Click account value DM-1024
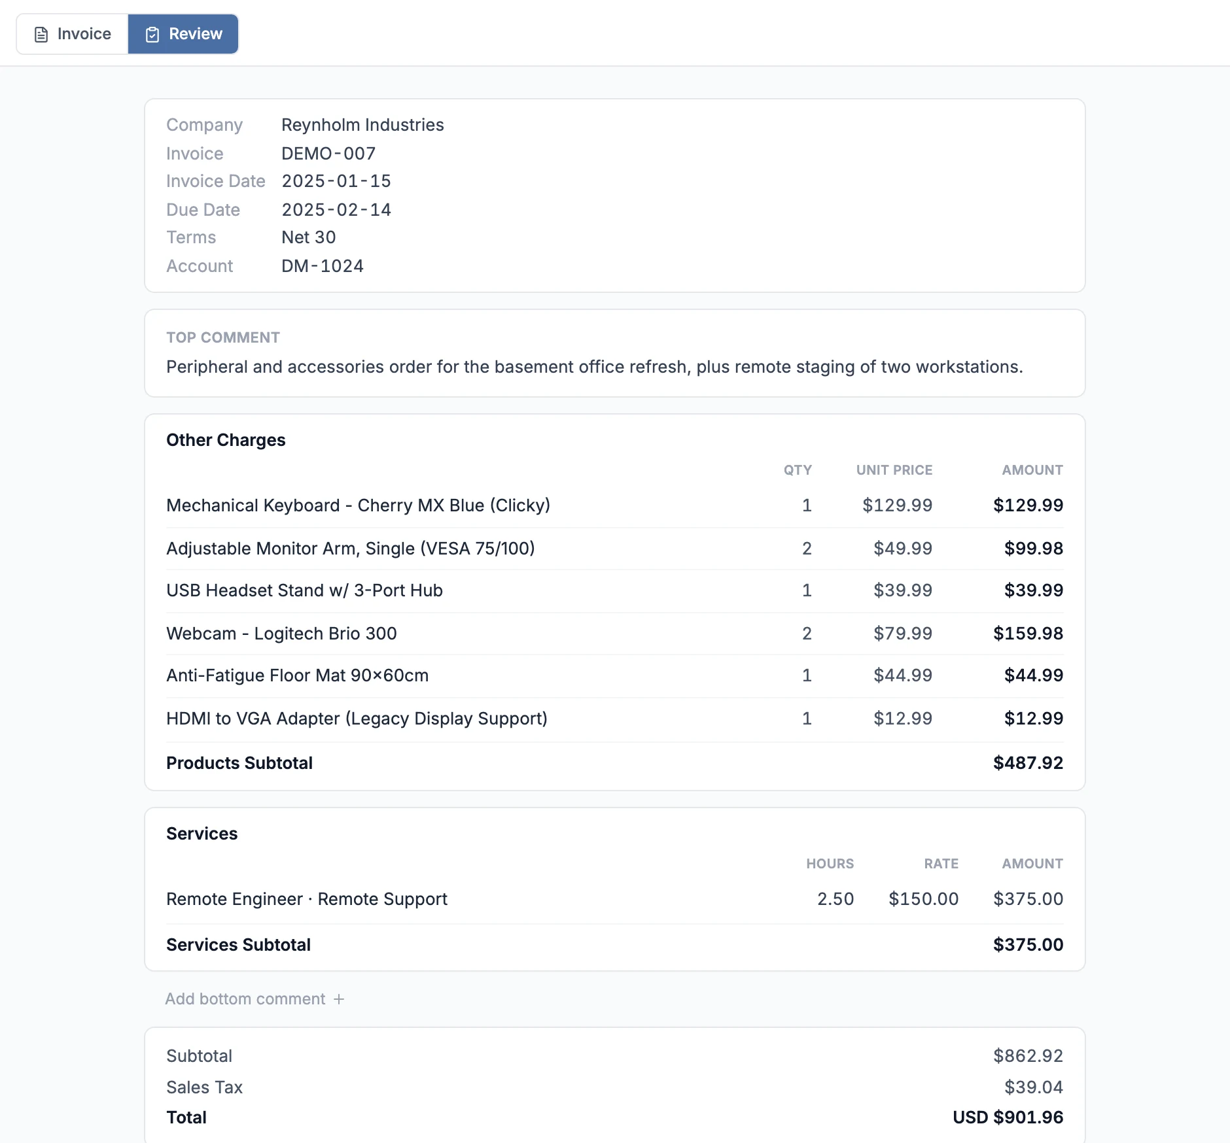The width and height of the screenshot is (1230, 1143). coord(323,266)
